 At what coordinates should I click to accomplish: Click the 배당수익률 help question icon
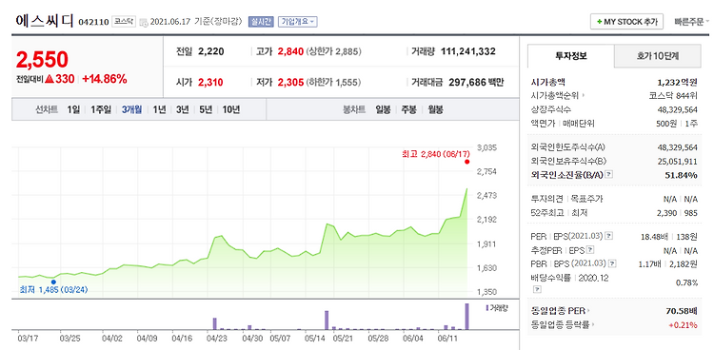click(x=537, y=289)
